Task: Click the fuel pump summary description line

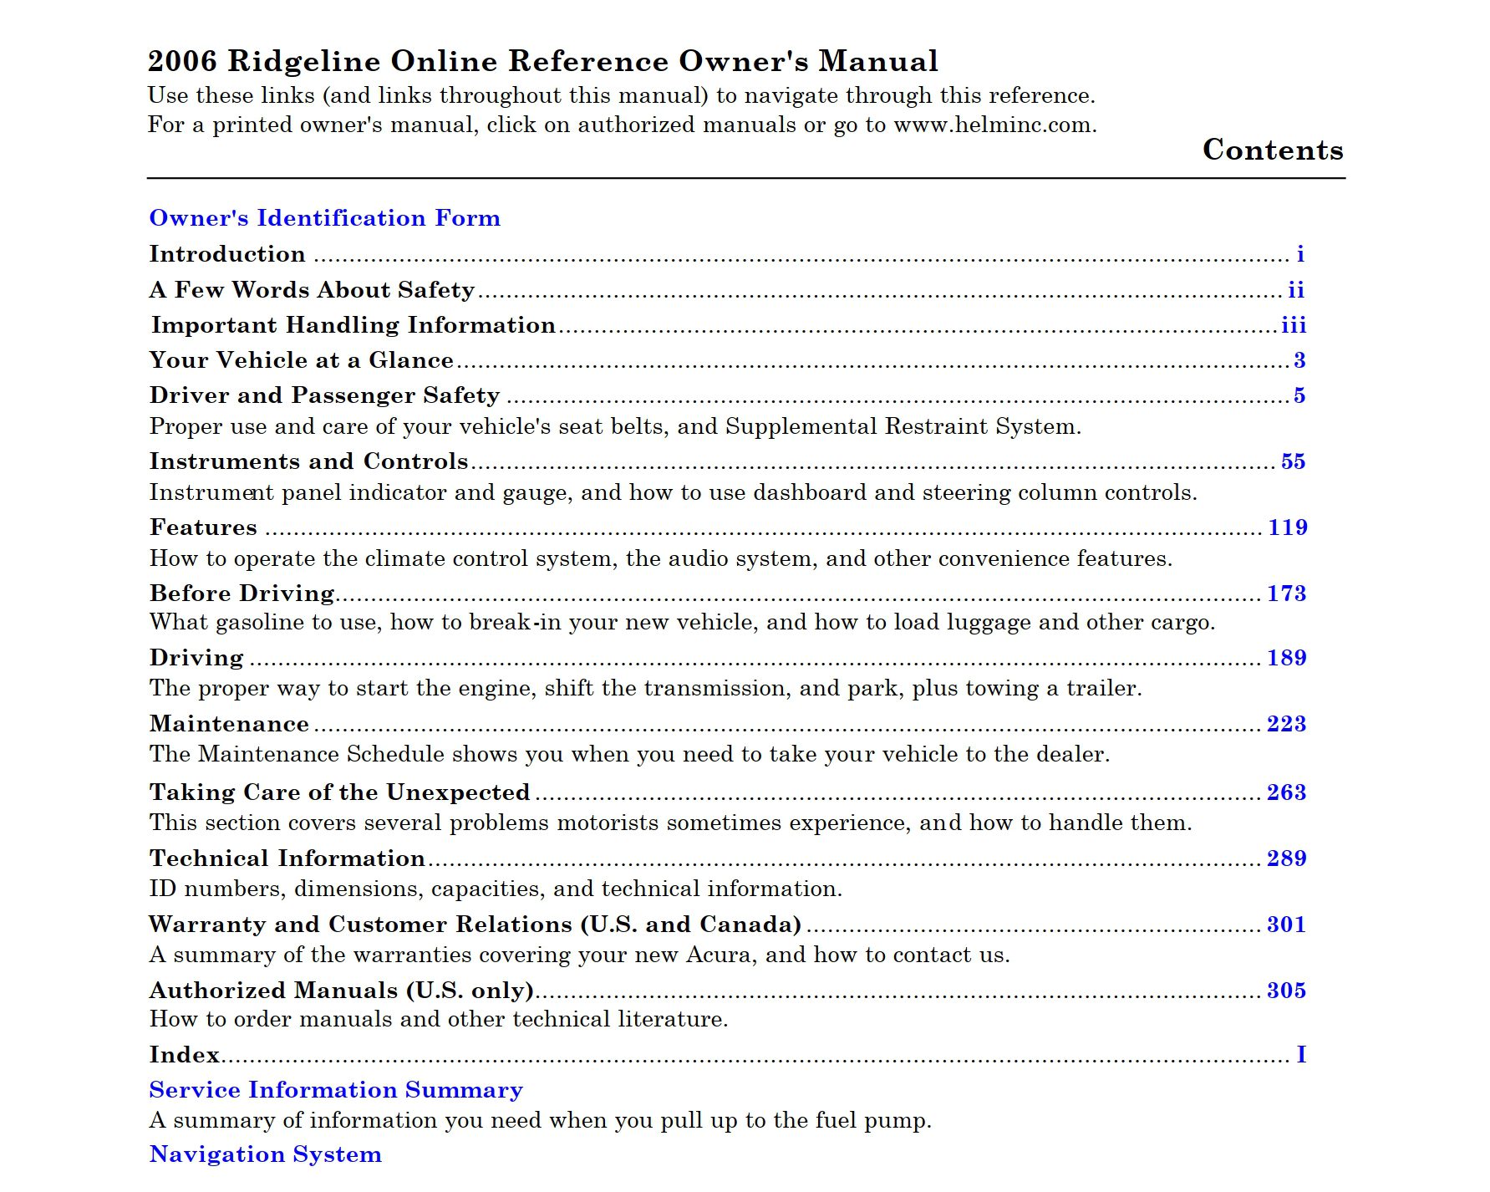Action: pyautogui.click(x=540, y=1121)
